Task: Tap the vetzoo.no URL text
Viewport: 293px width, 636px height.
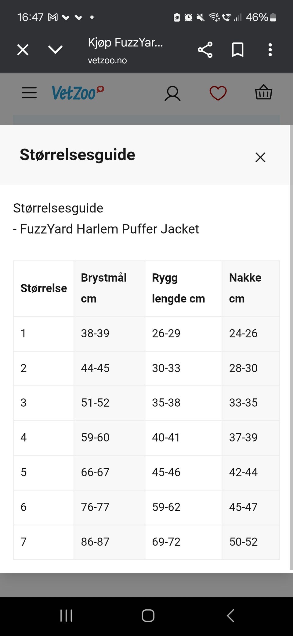Action: tap(107, 61)
